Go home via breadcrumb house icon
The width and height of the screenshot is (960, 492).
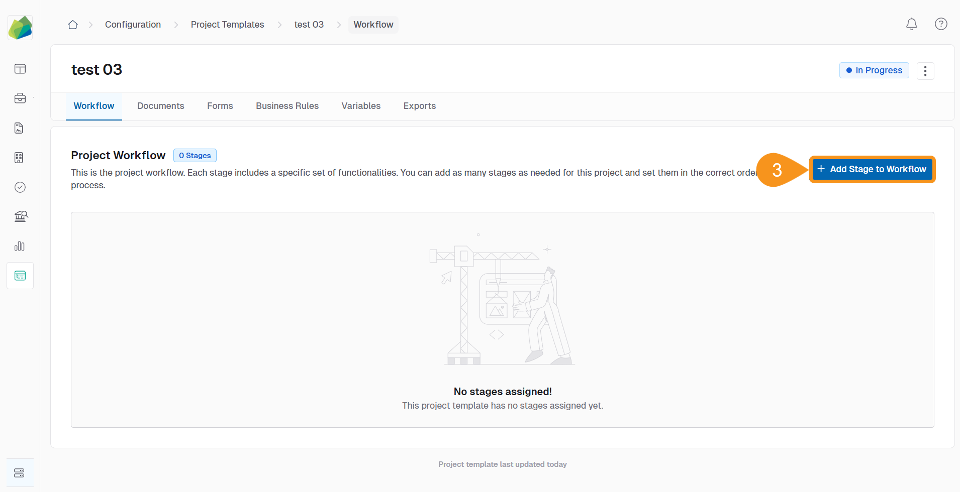tap(72, 24)
